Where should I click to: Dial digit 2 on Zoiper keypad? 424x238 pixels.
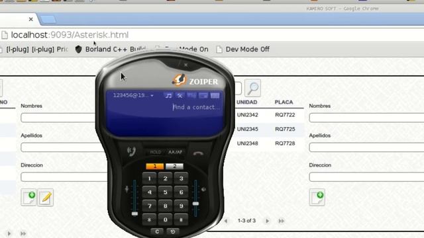(x=165, y=178)
